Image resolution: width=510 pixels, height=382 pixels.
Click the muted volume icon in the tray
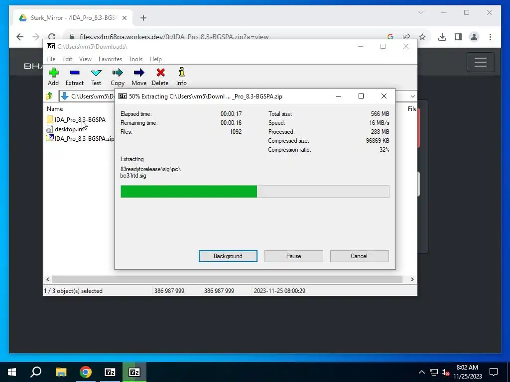[x=446, y=372]
